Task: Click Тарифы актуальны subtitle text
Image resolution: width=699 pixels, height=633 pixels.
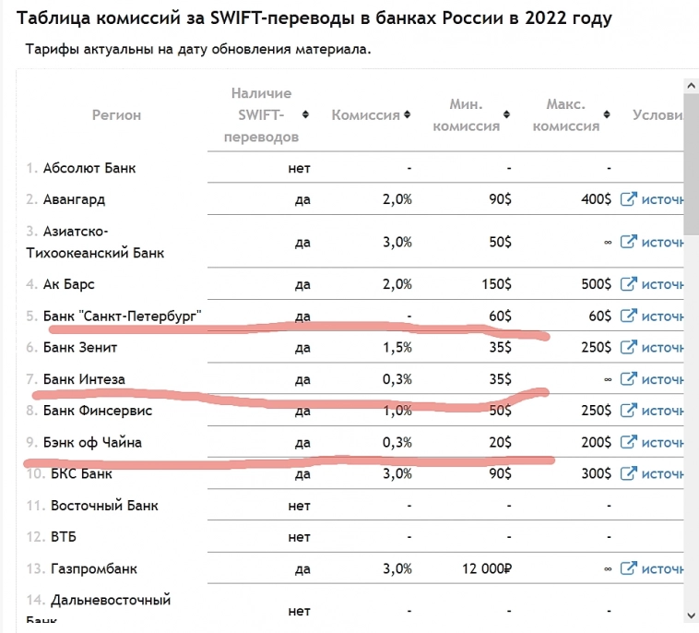Action: (198, 49)
